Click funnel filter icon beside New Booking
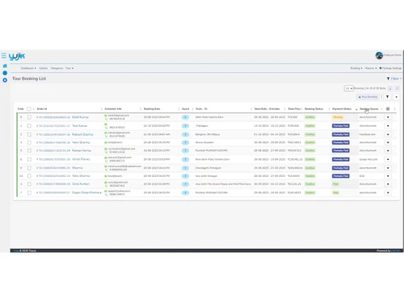This screenshot has height=303, width=404. [387, 97]
